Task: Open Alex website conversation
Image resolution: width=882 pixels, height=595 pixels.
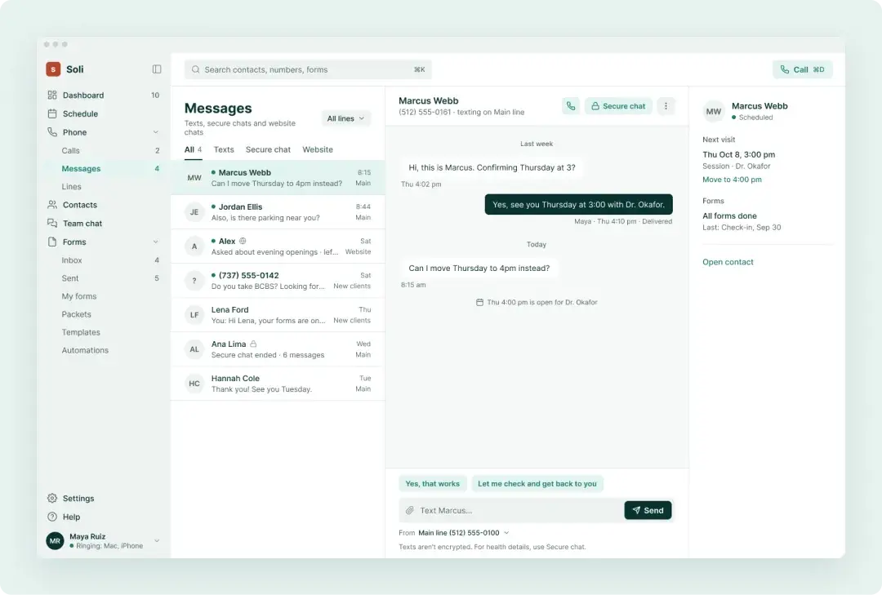Action: pos(278,246)
